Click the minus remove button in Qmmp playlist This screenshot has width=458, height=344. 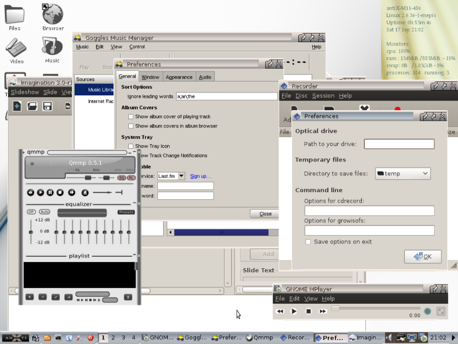42,297
